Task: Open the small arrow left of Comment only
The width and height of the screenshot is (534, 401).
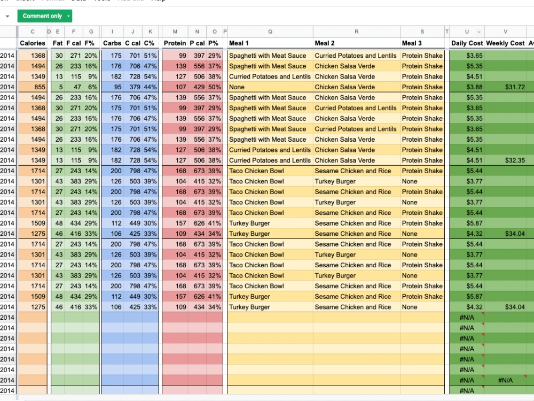Action: click(7, 16)
